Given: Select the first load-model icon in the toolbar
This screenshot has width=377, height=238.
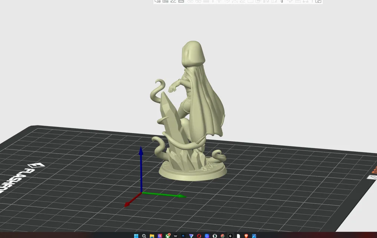Looking at the screenshot, I should coord(157,2).
